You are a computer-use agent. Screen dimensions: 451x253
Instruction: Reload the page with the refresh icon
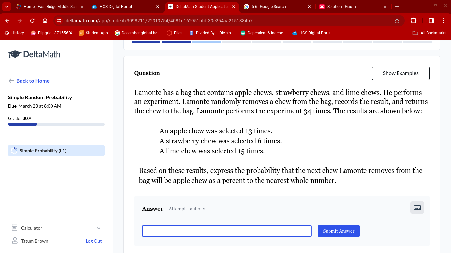32,21
